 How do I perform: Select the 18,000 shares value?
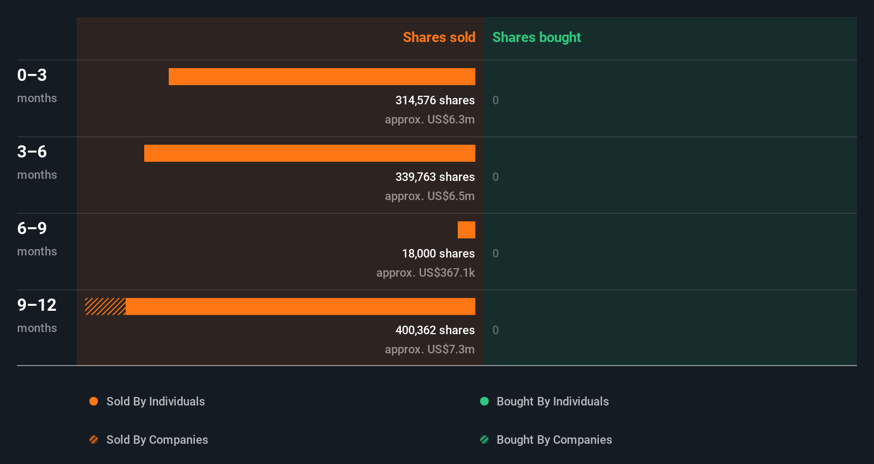(x=438, y=253)
